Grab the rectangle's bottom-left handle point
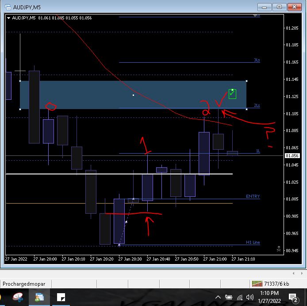The image size is (307, 306). 20,109
